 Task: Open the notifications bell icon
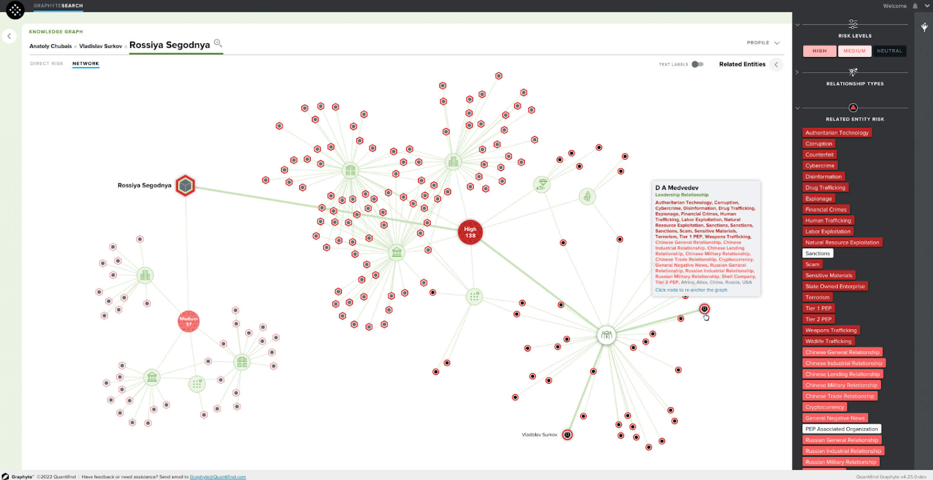(915, 6)
